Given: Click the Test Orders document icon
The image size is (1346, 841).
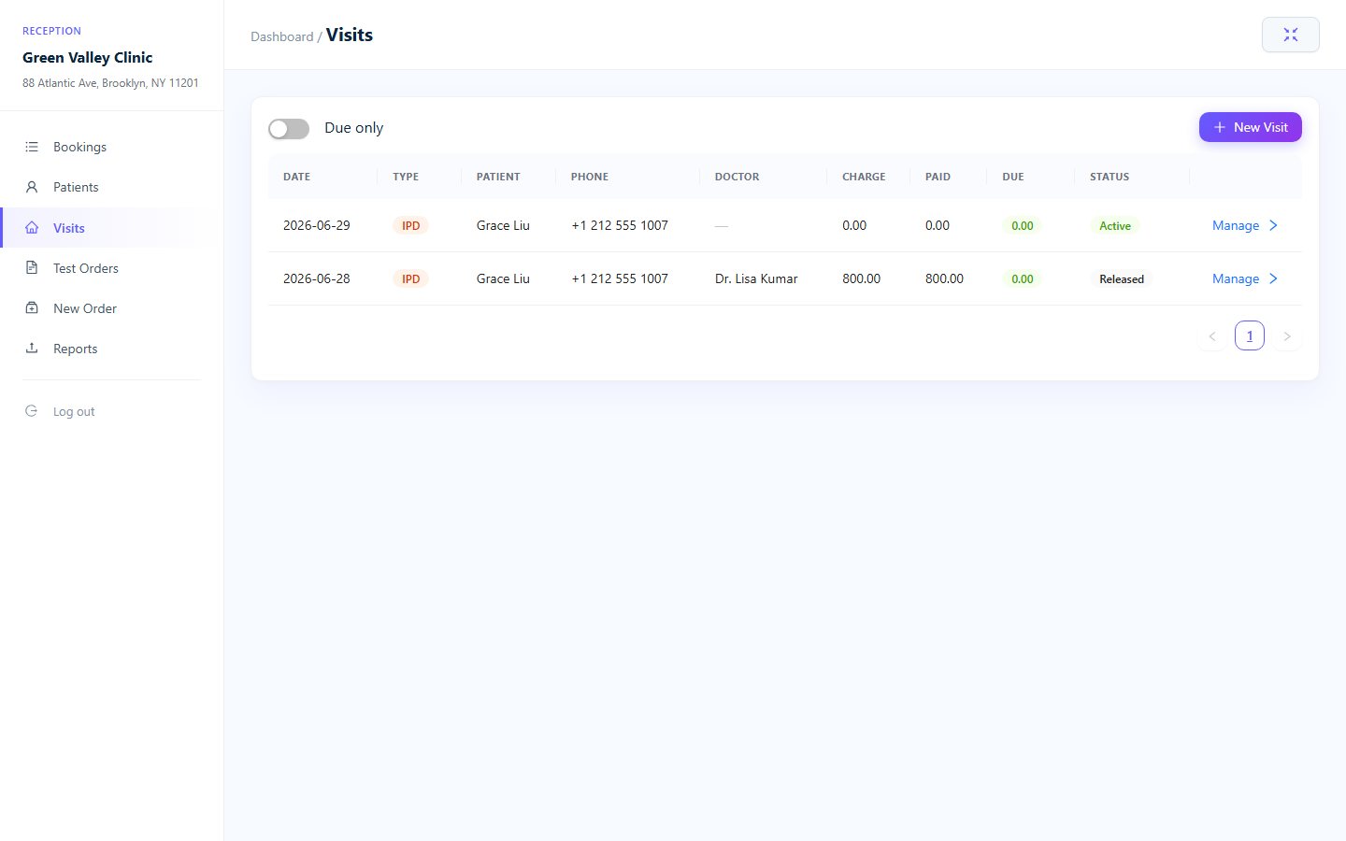Looking at the screenshot, I should point(32,268).
